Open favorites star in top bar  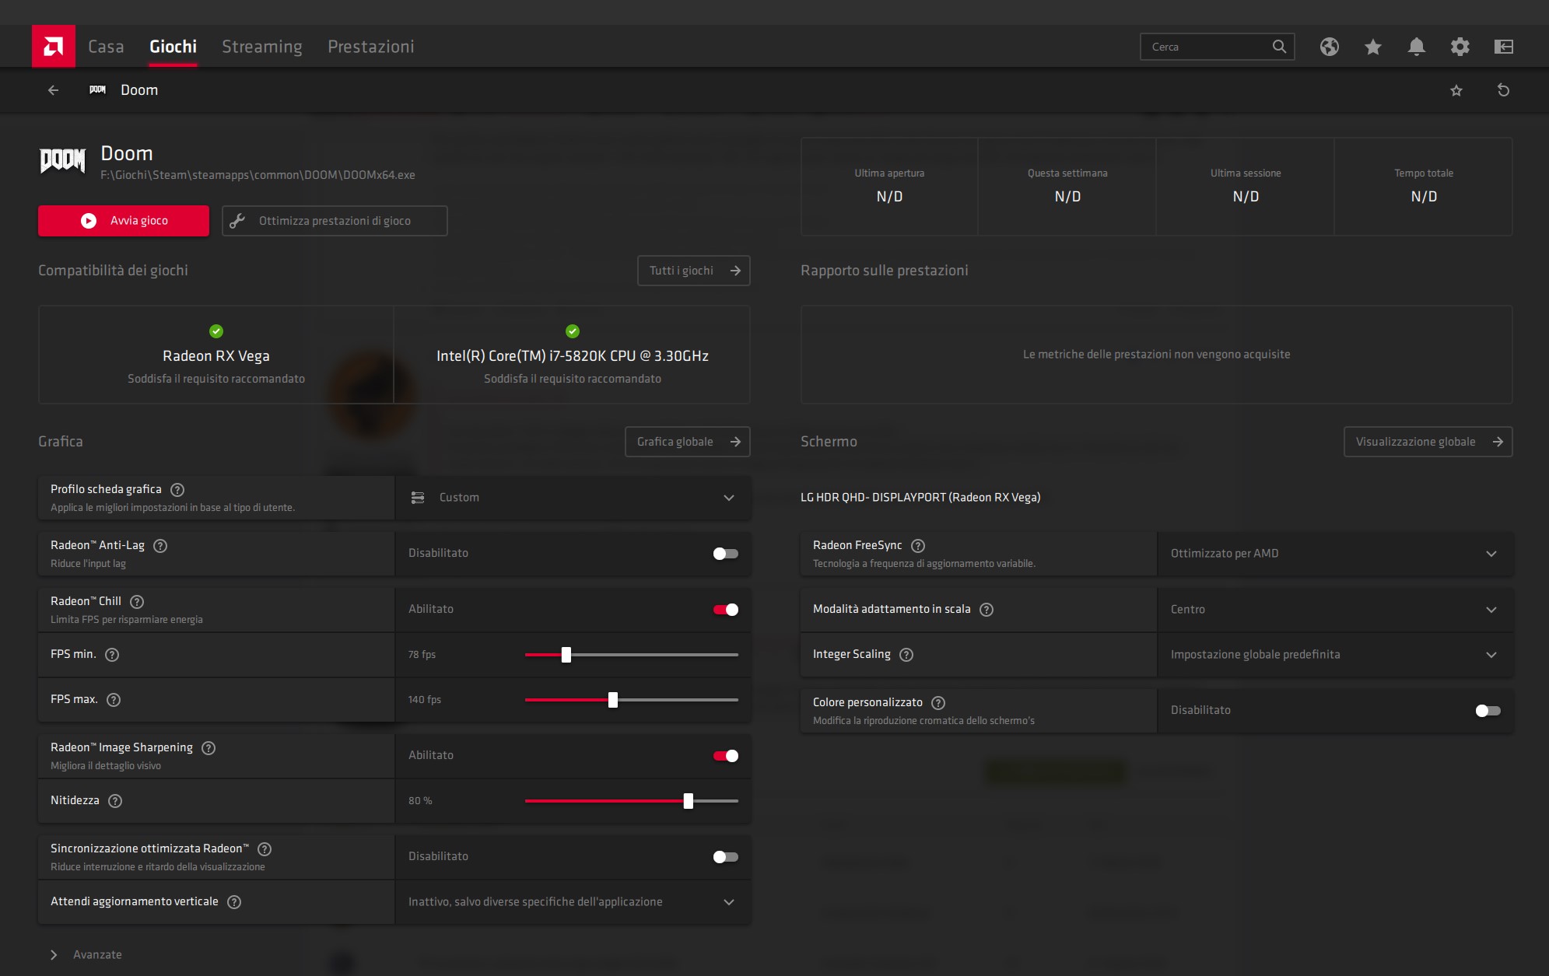tap(1372, 47)
